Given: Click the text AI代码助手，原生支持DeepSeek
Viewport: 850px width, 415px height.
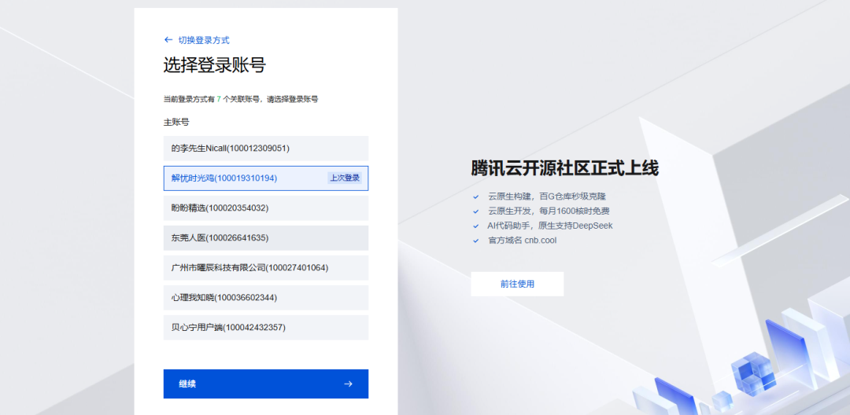Looking at the screenshot, I should tap(550, 226).
